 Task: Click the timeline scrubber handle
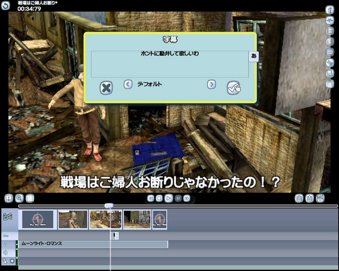[109, 205]
